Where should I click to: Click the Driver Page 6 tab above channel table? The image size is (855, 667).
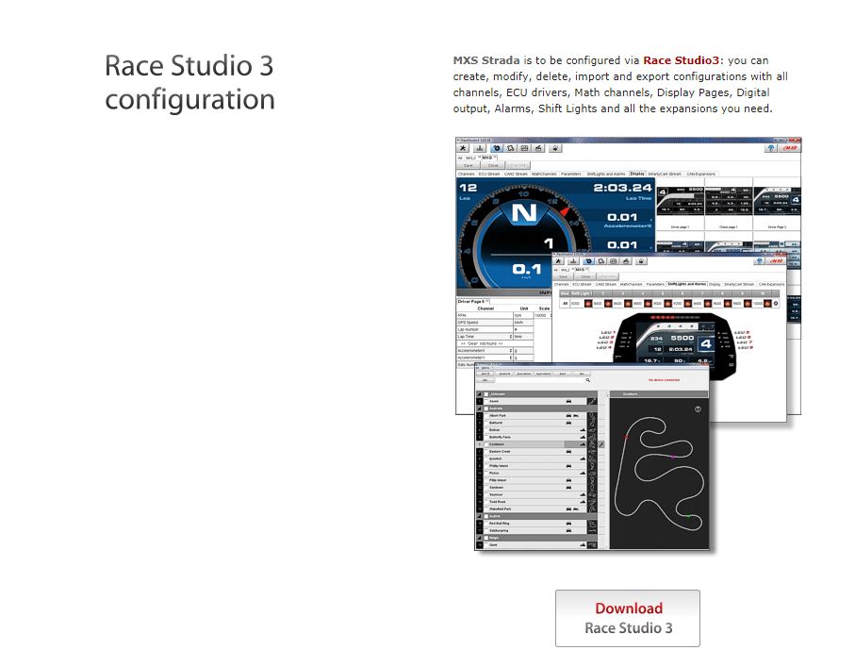(473, 301)
